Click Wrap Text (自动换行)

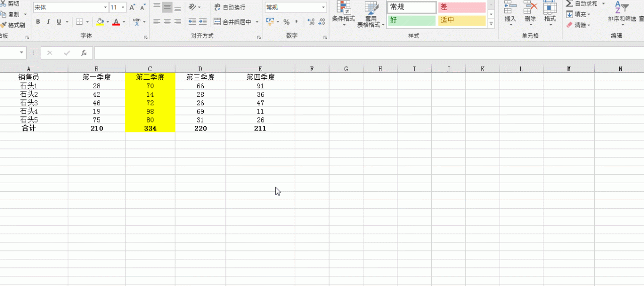230,8
